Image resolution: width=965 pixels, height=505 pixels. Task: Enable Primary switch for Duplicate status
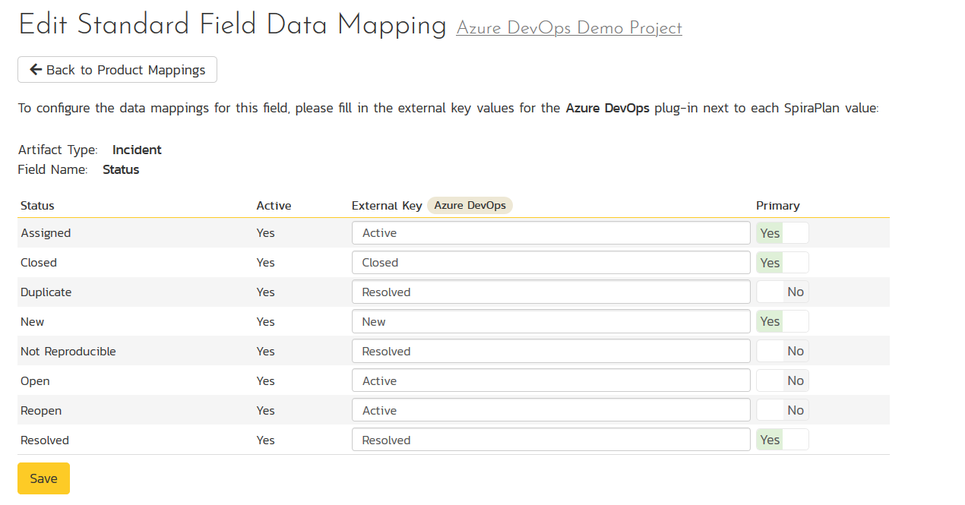[x=782, y=292]
